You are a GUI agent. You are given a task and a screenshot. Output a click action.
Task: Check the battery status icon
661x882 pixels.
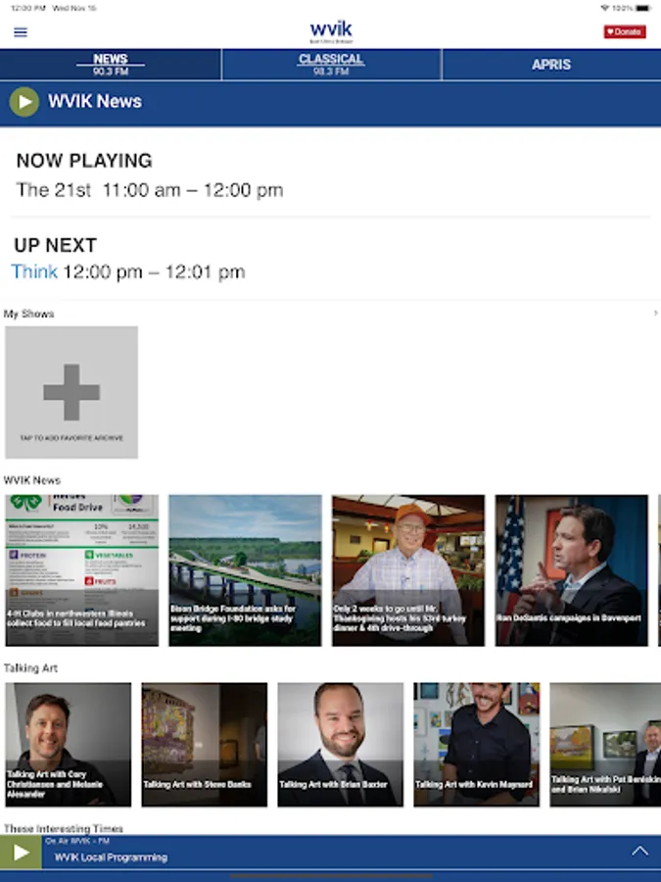[643, 9]
